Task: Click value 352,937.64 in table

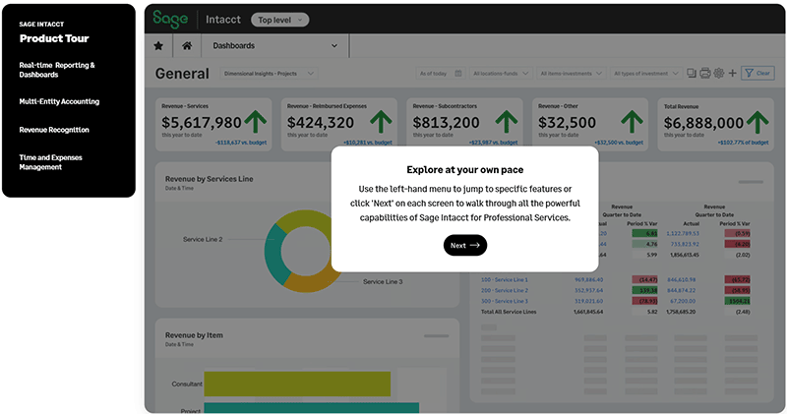Action: pyautogui.click(x=588, y=290)
